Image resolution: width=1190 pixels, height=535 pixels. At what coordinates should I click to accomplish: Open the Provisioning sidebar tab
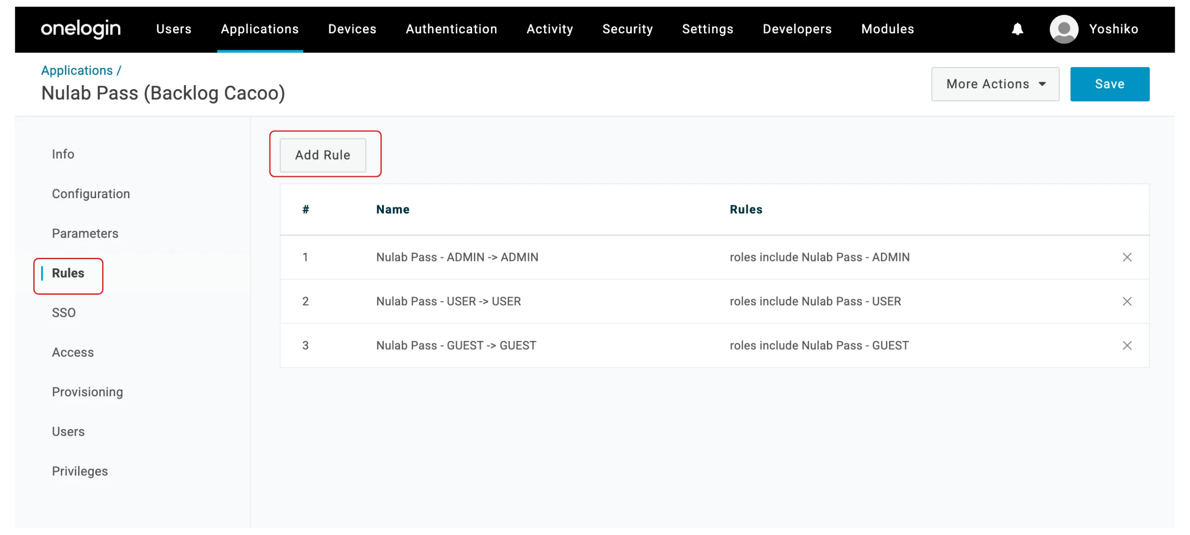[87, 392]
